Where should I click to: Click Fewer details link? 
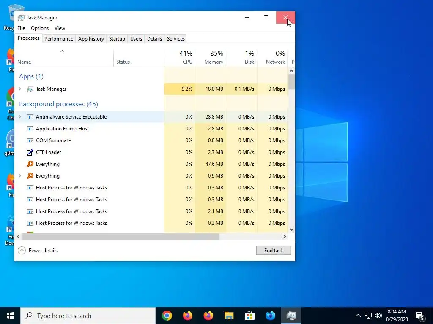pos(43,251)
